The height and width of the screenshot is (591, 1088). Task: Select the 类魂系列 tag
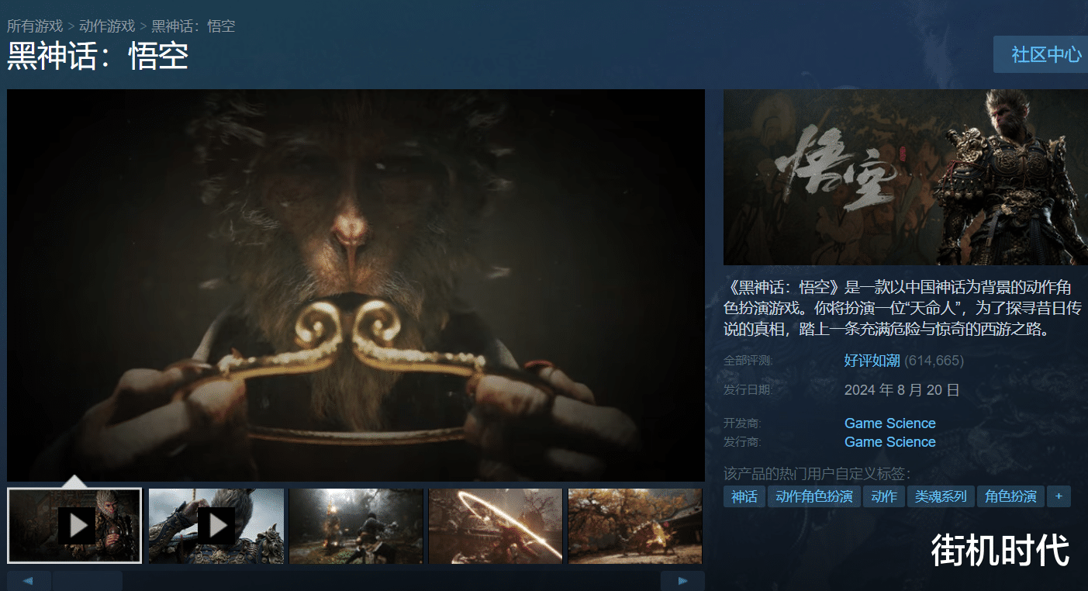pyautogui.click(x=941, y=496)
